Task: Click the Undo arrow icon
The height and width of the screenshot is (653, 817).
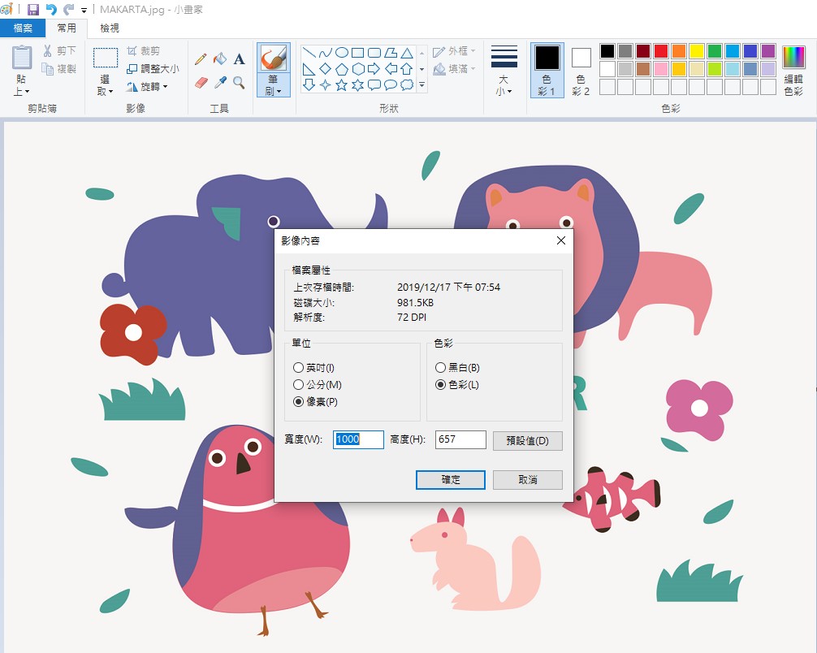Action: pyautogui.click(x=51, y=10)
